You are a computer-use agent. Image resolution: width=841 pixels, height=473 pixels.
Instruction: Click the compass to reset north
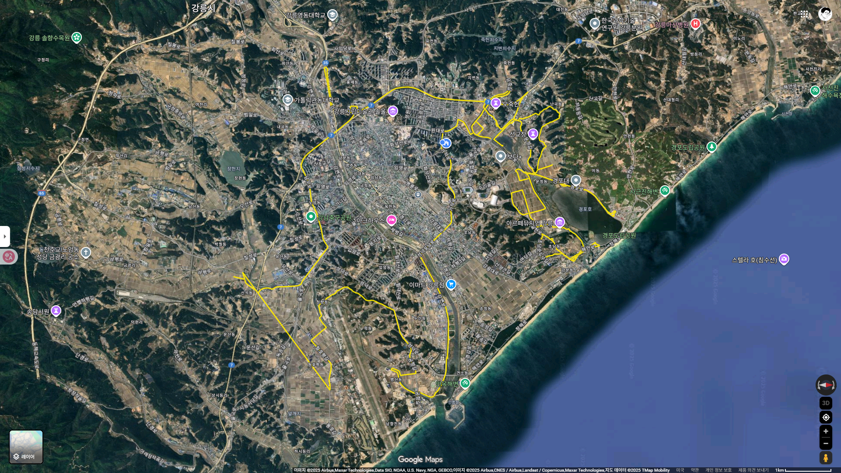click(x=826, y=385)
